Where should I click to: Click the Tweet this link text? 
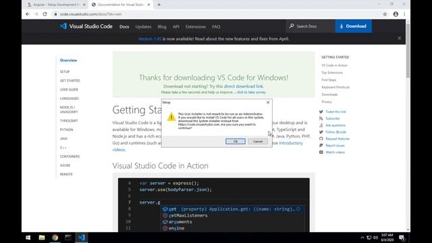click(335, 112)
